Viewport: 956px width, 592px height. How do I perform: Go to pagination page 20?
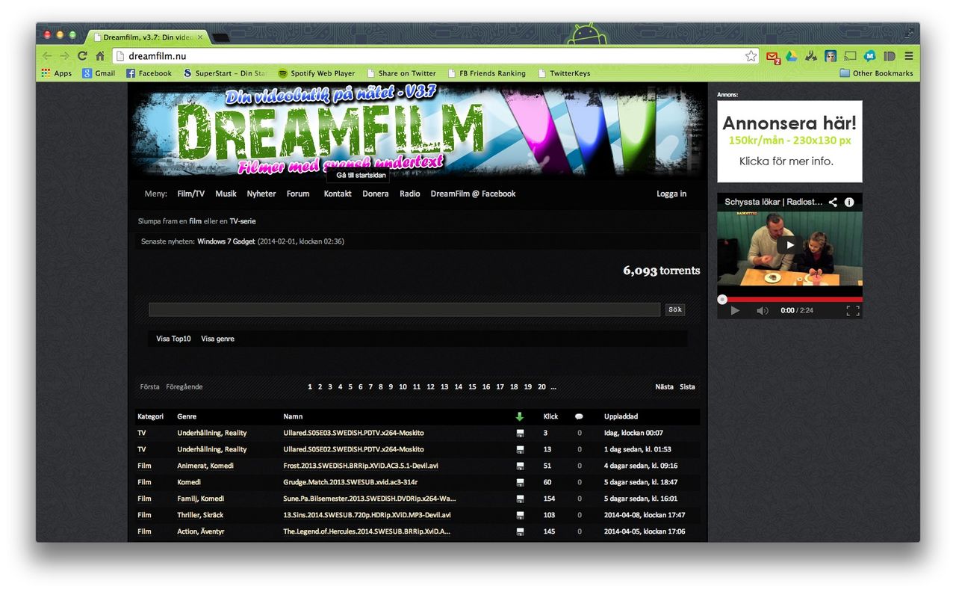(541, 386)
